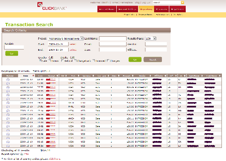The height and width of the screenshot is (161, 226).
Task: Open the Results/Page dropdown
Action: tap(151, 38)
